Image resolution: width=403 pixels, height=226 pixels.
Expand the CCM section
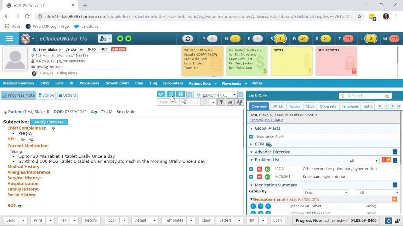pos(251,144)
